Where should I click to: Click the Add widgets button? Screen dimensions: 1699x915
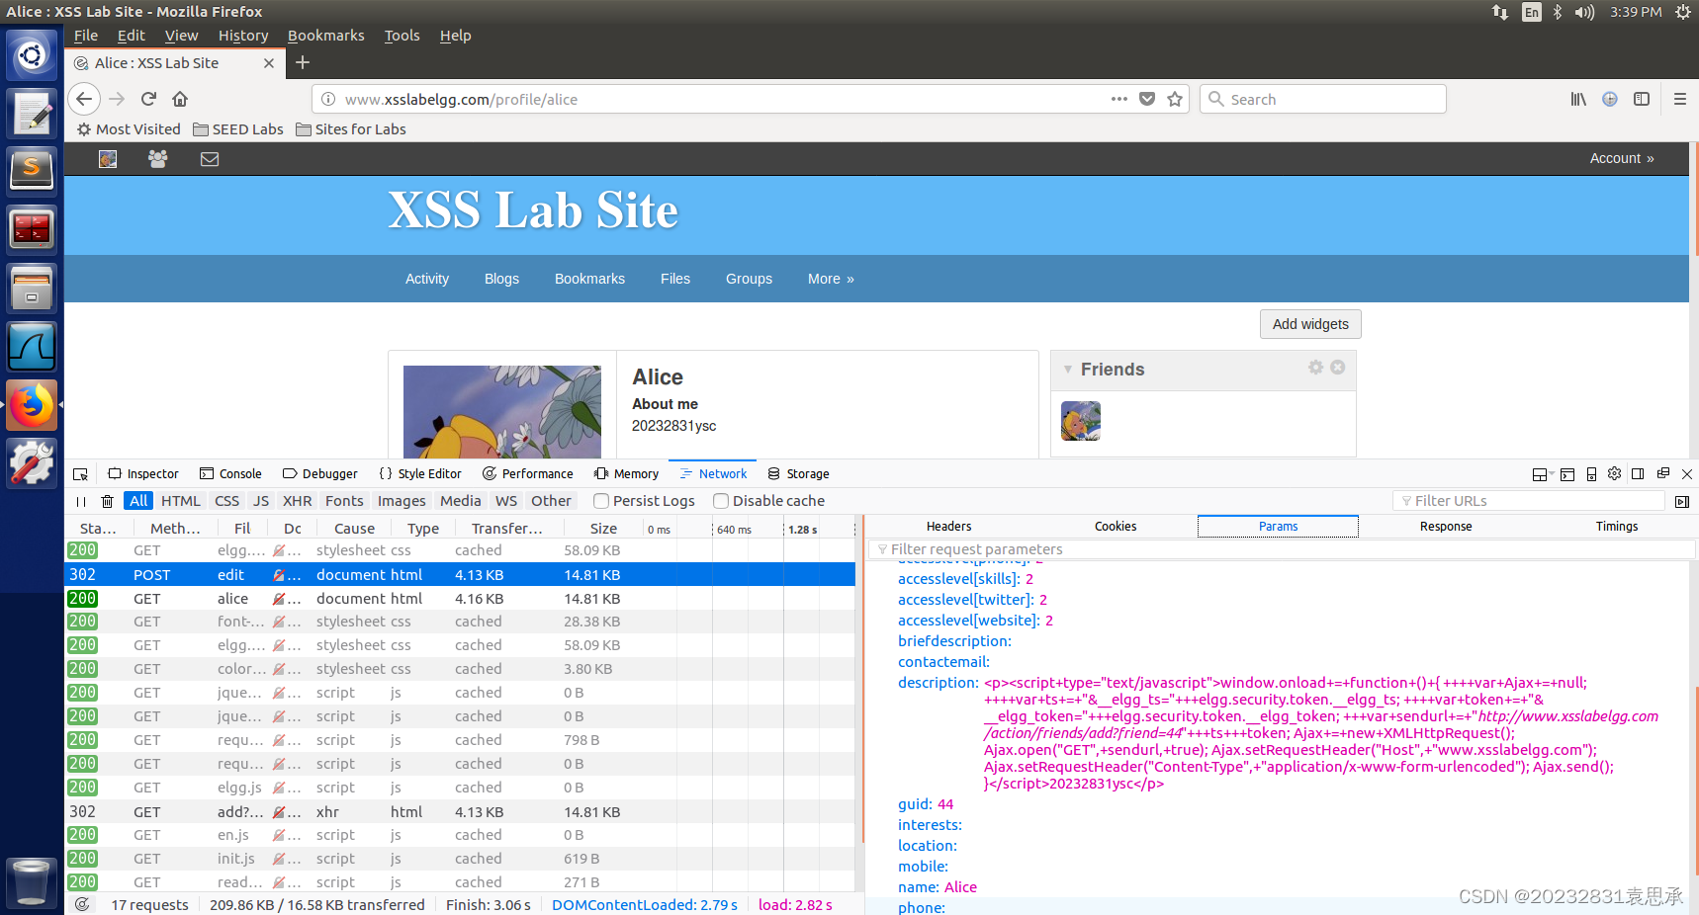[1310, 324]
